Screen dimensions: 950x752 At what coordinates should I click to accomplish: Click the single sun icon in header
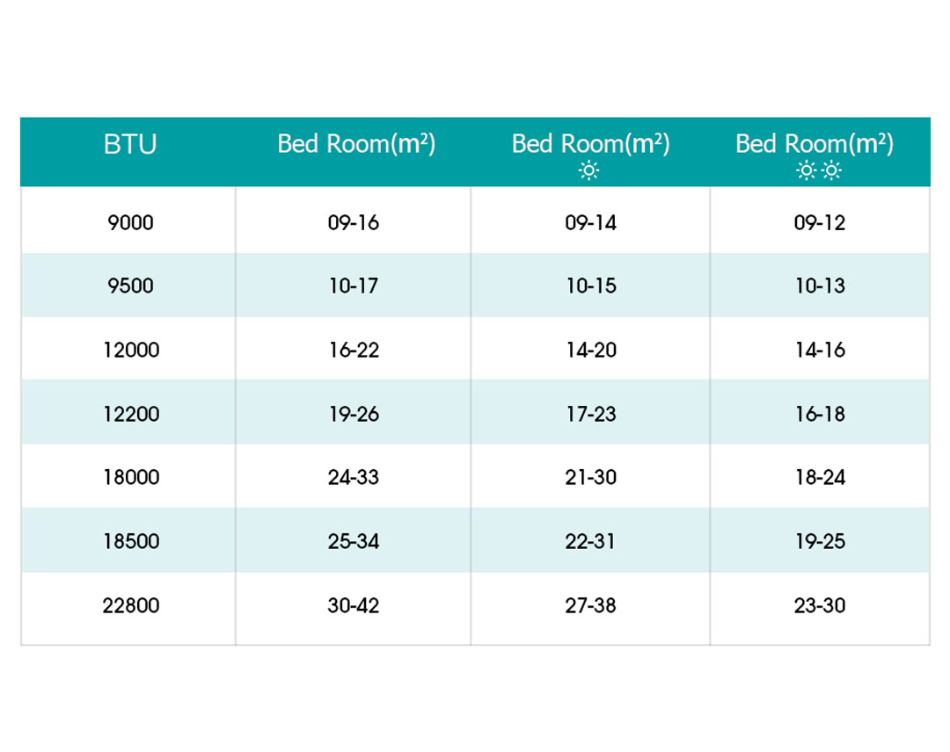click(589, 171)
